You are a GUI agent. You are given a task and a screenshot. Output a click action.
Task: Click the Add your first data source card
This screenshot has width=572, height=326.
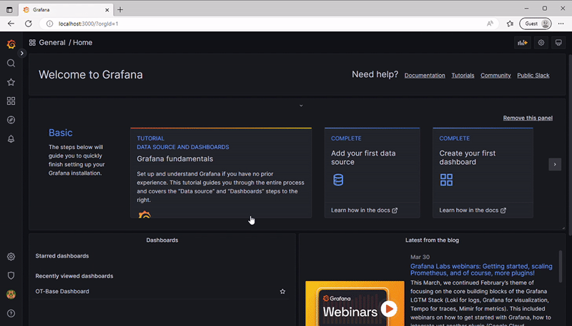tap(372, 173)
